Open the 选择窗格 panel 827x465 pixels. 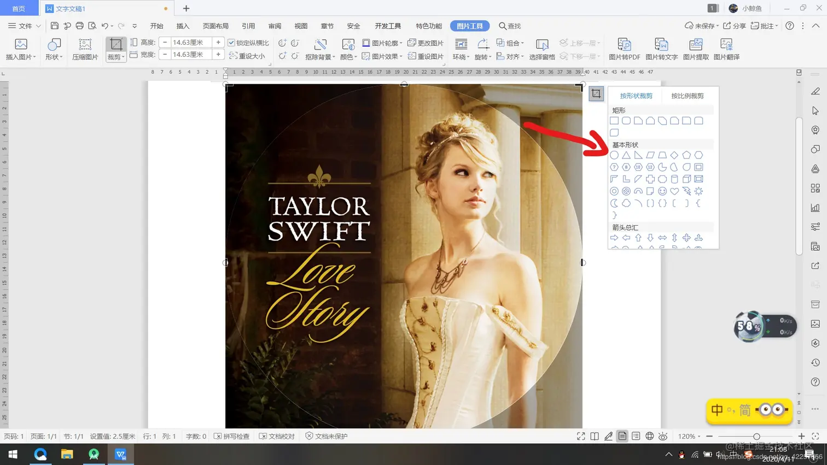coord(541,49)
